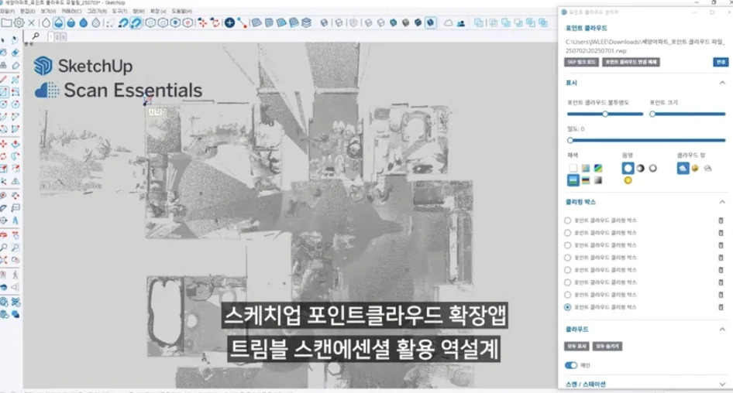Click the 밀도: 0 label
Image resolution: width=733 pixels, height=393 pixels.
click(x=576, y=129)
